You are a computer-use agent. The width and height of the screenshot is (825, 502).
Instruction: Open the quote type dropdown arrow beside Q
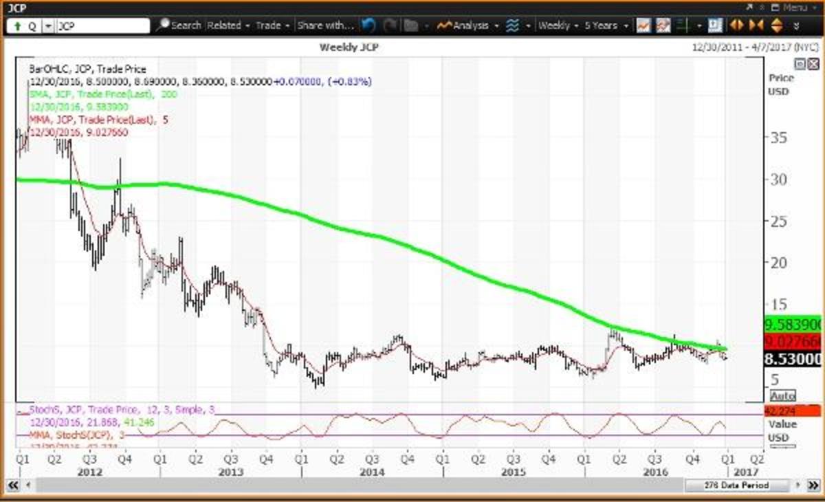click(x=48, y=26)
